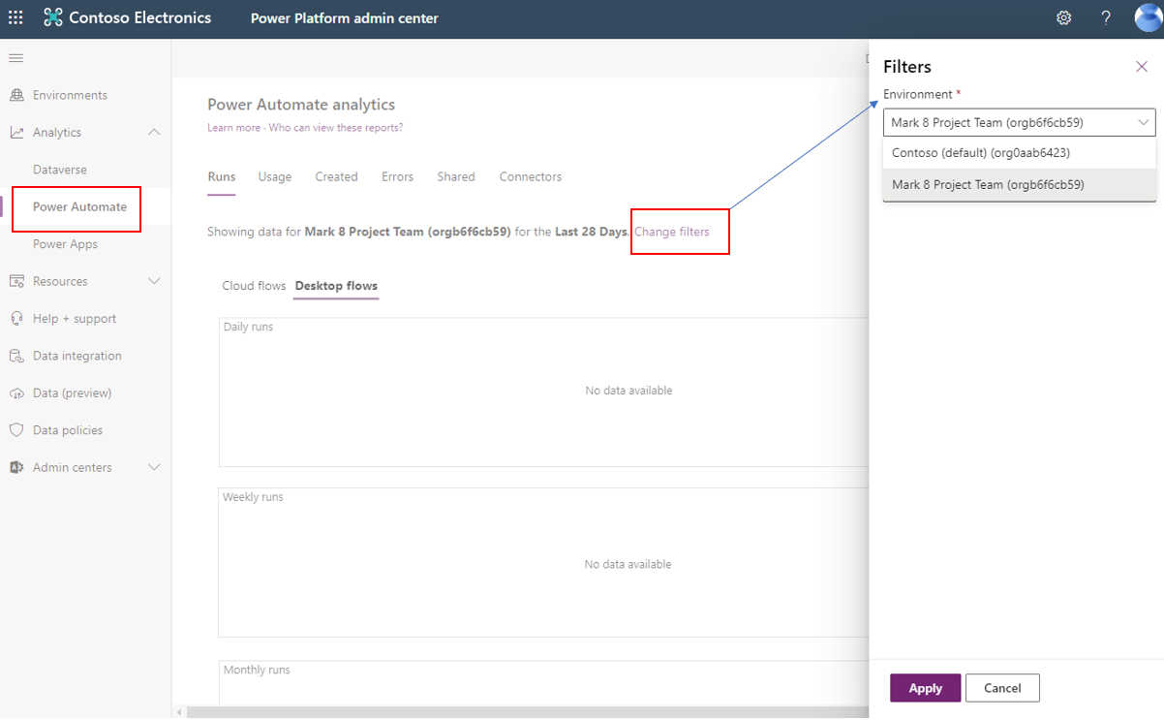Click the Learn more link
This screenshot has height=720, width=1164.
233,128
